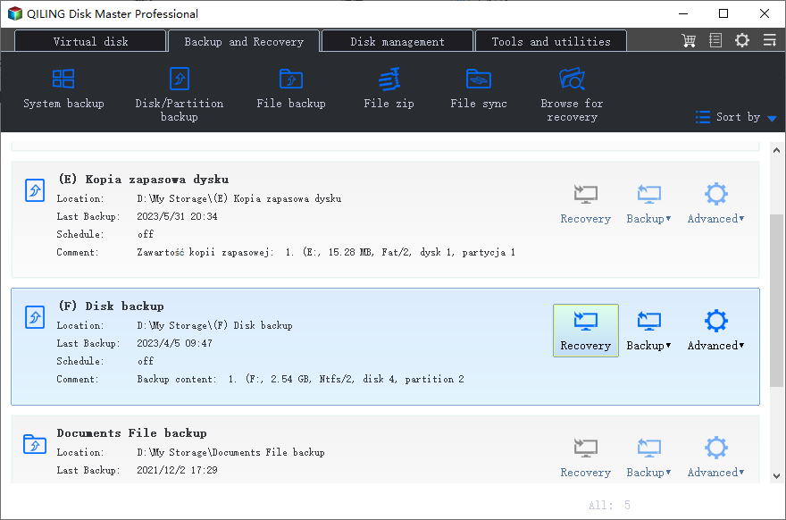The height and width of the screenshot is (520, 786).
Task: Click location path D:\My Storage\(F) Disk backup
Action: click(x=214, y=325)
